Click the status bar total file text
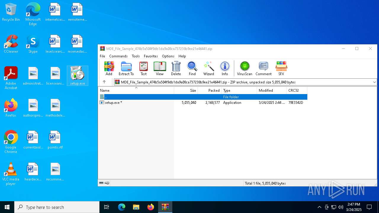 point(265,183)
